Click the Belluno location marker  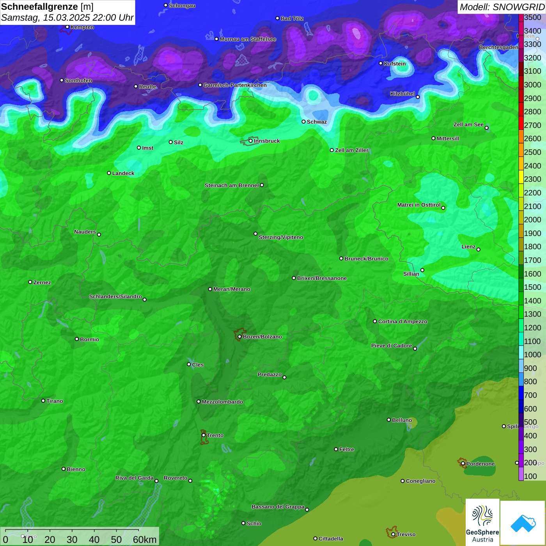click(389, 420)
